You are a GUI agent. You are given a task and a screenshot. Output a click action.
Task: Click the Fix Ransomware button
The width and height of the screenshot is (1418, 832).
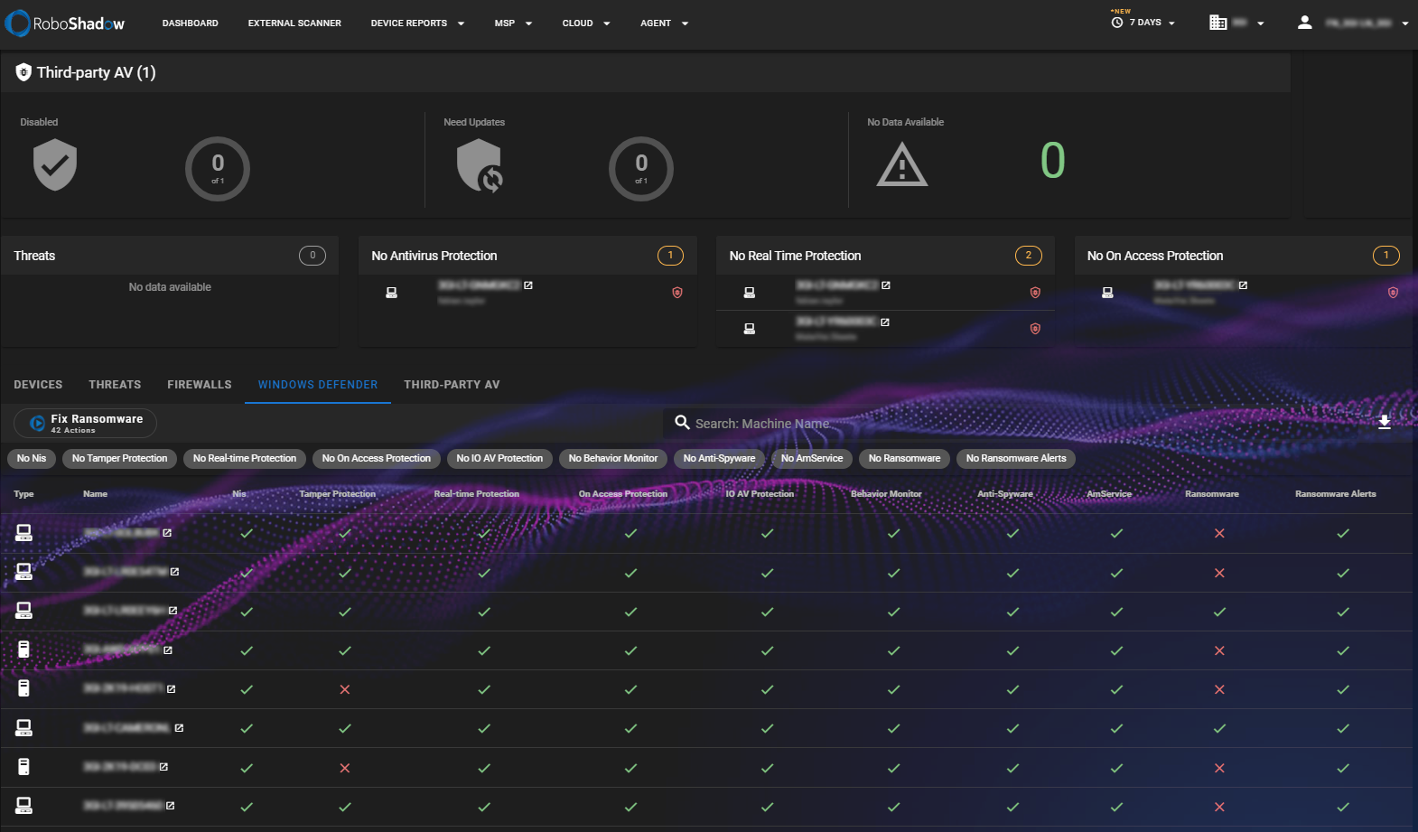pos(85,423)
